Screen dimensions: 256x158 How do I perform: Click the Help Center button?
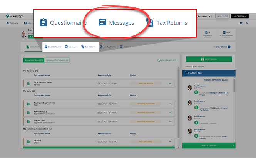[x=223, y=16]
